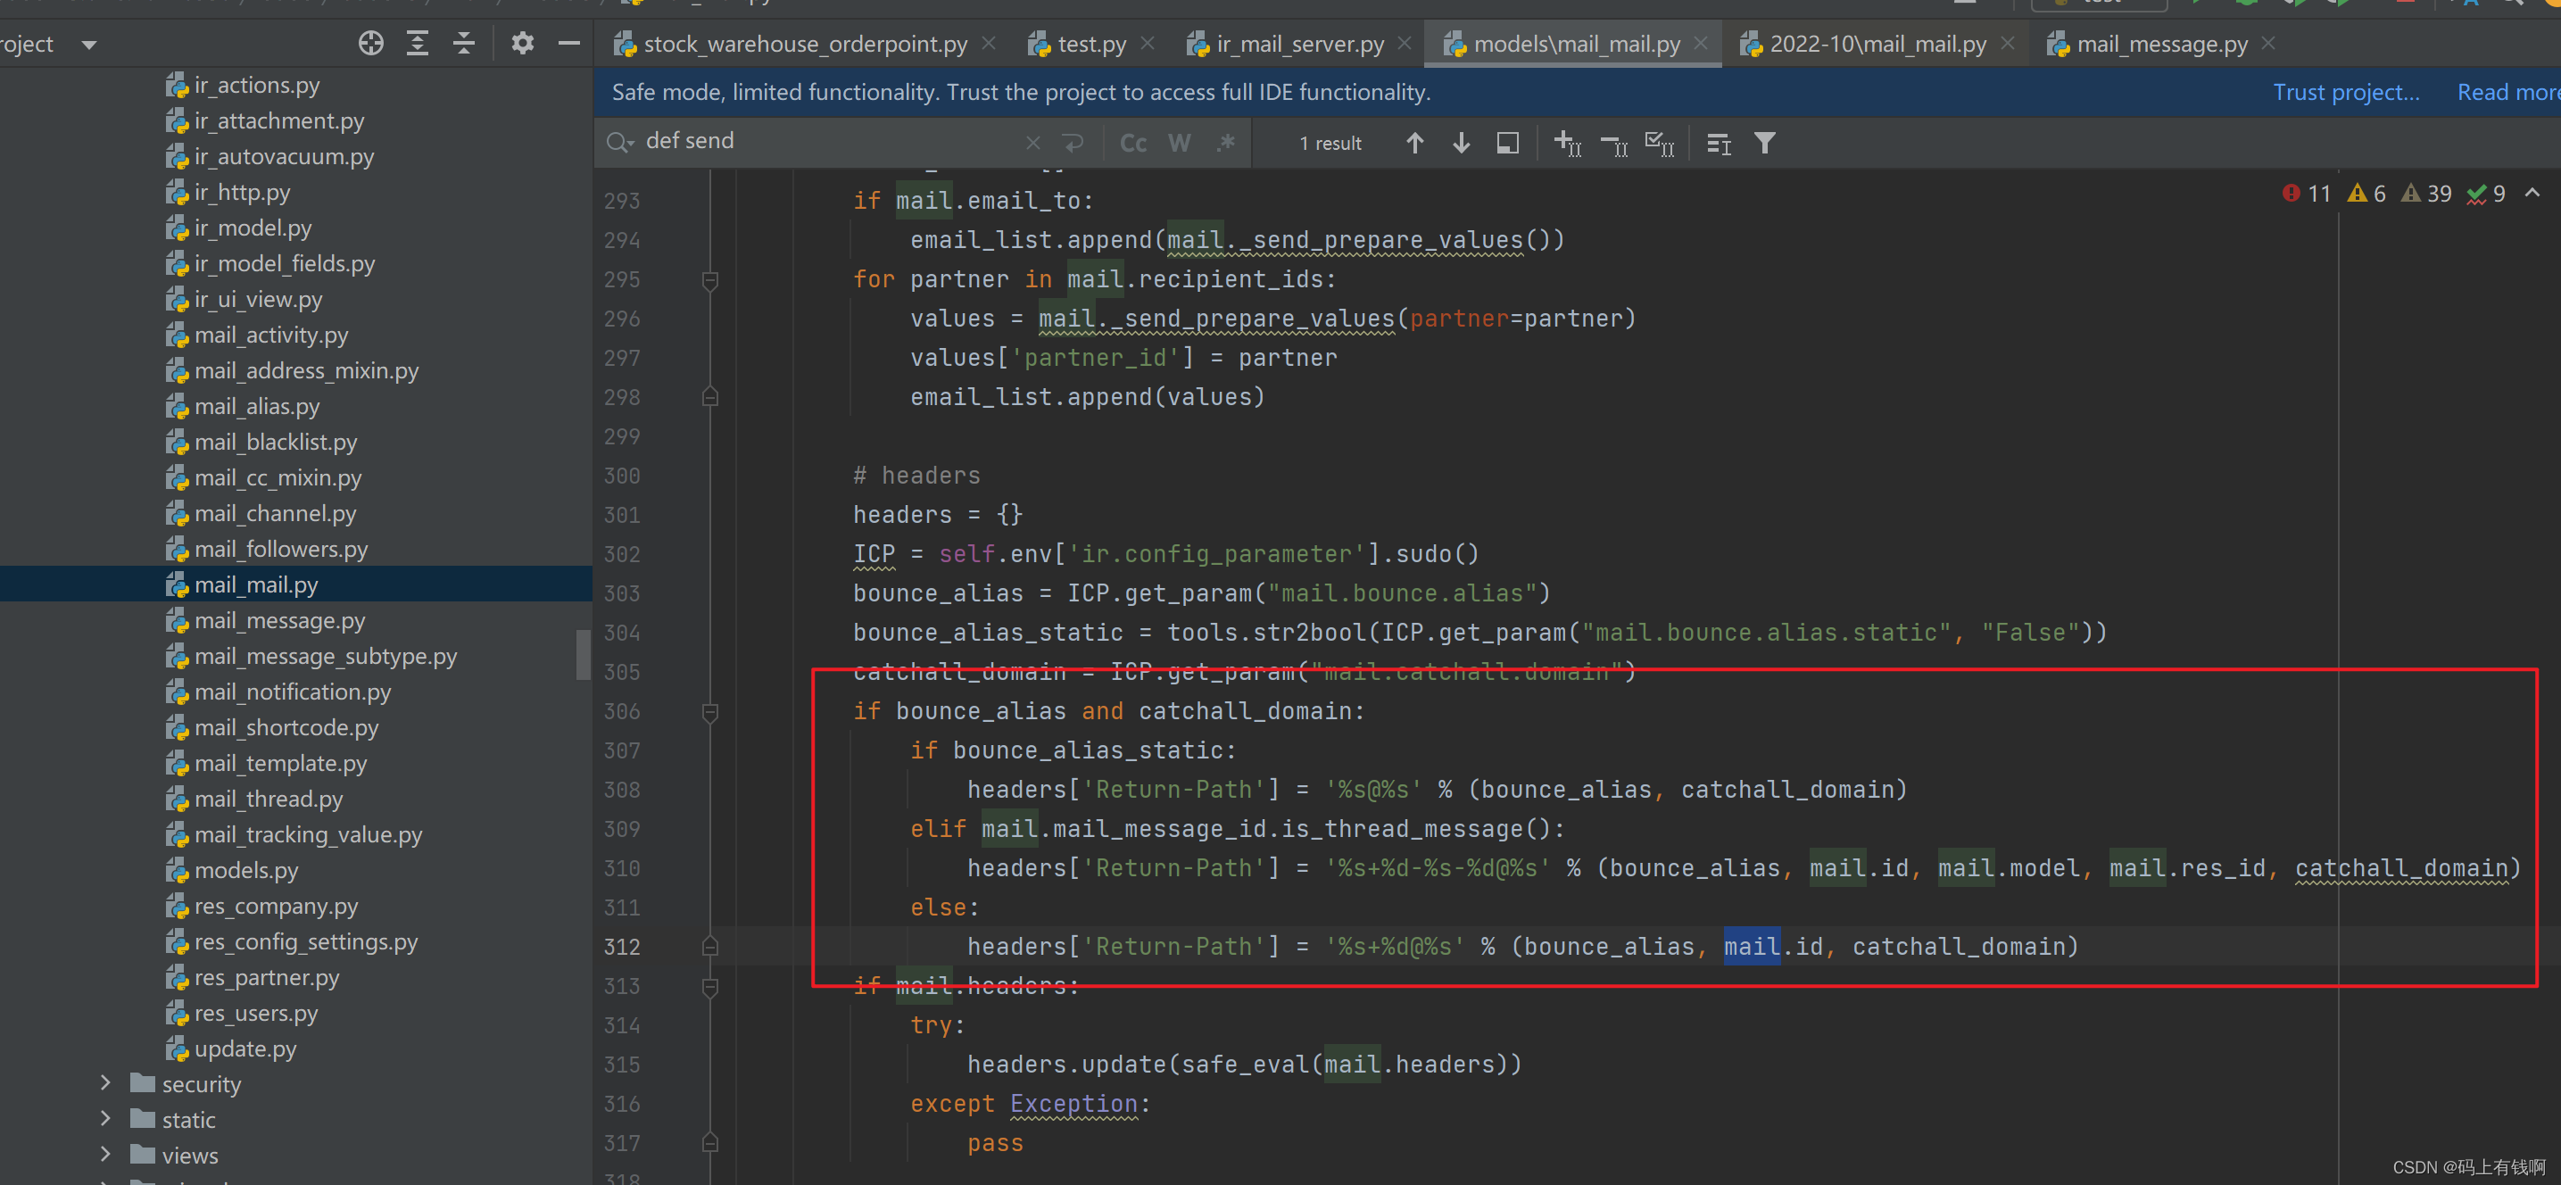Screen dimensions: 2561x1185
Task: Collapse all in Project tool window
Action: coord(463,44)
